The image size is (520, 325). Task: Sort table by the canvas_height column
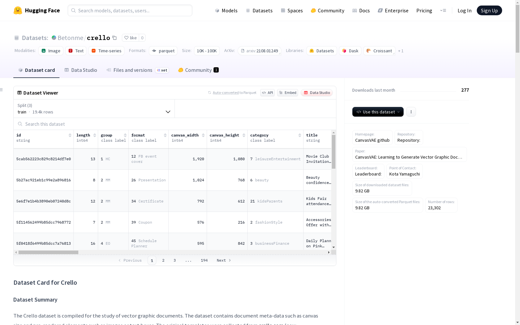(x=244, y=135)
